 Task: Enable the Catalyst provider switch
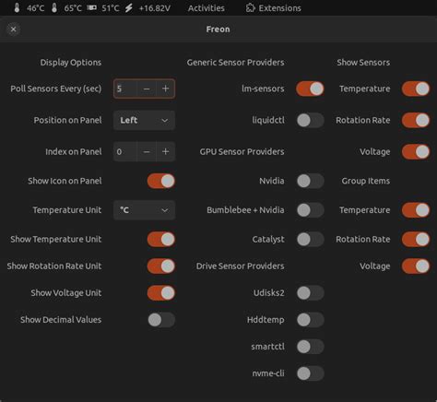[x=310, y=239]
